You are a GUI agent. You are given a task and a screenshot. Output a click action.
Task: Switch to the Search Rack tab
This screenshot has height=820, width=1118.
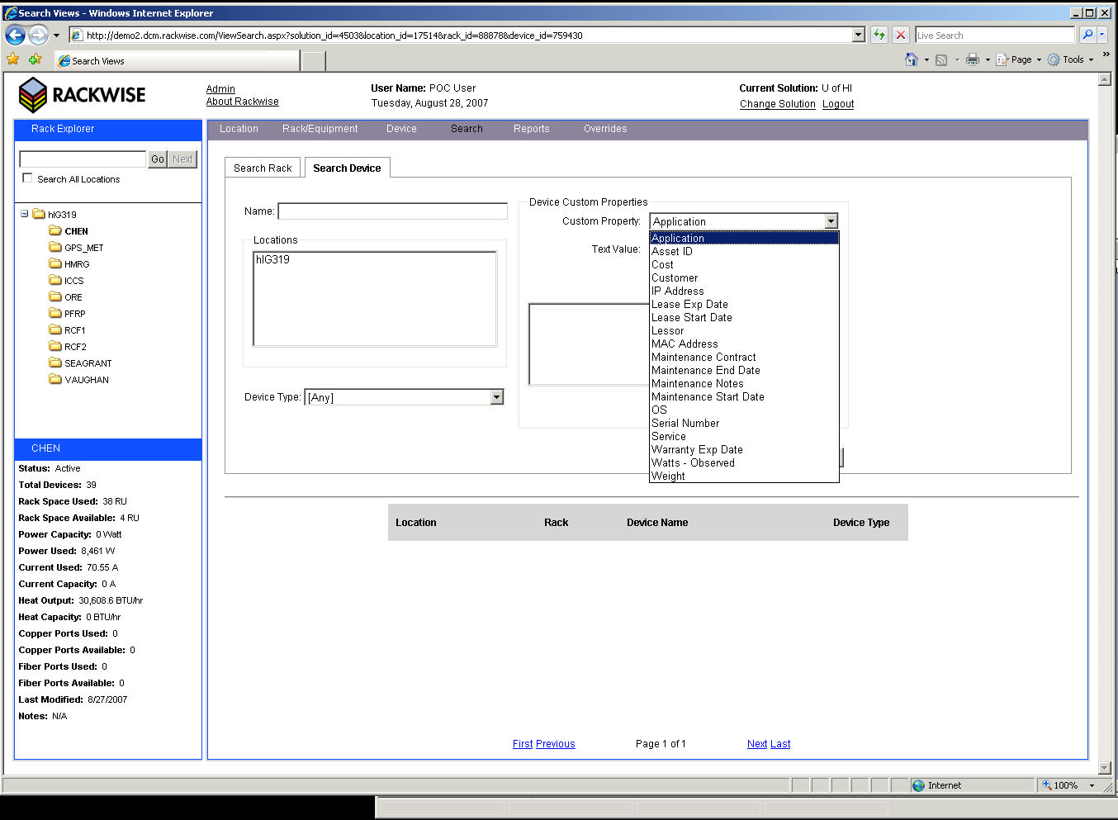pos(263,168)
